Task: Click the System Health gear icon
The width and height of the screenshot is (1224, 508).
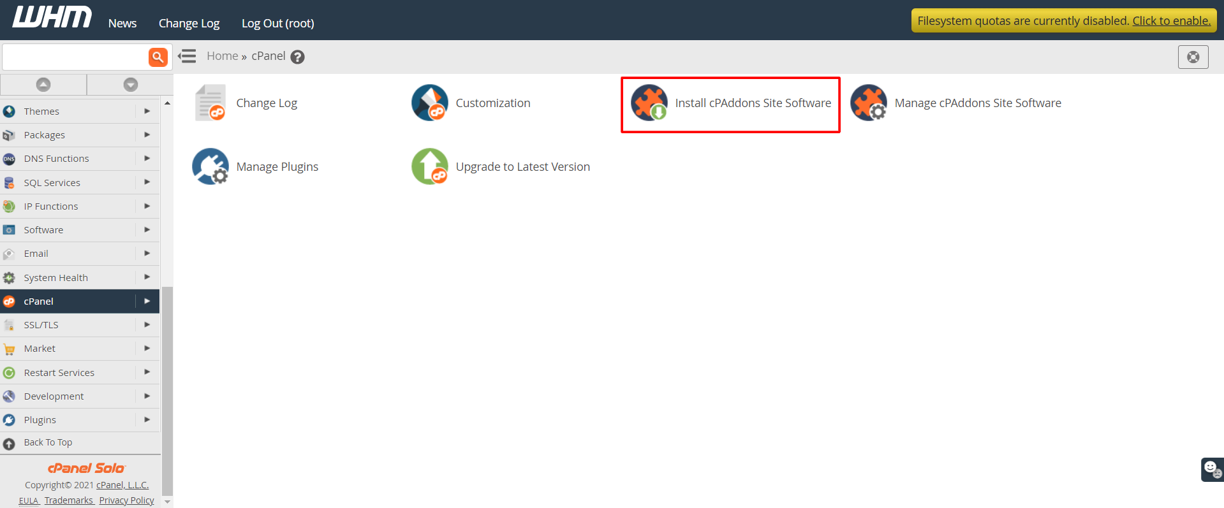Action: tap(9, 278)
